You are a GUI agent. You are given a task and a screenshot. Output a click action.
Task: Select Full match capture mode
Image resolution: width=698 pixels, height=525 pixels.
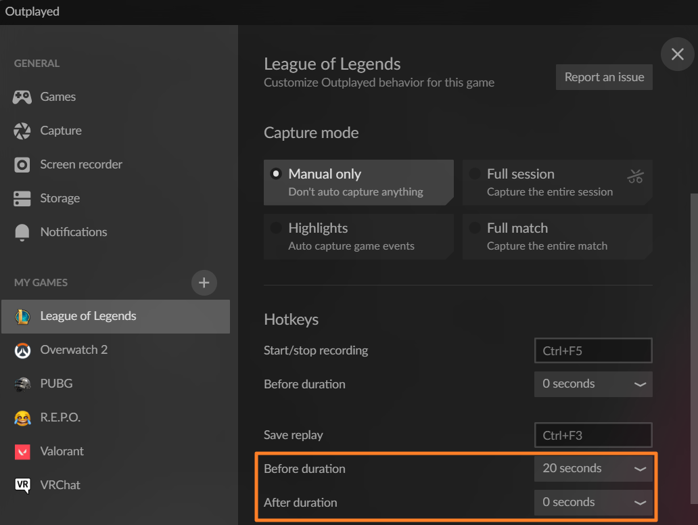coord(557,236)
